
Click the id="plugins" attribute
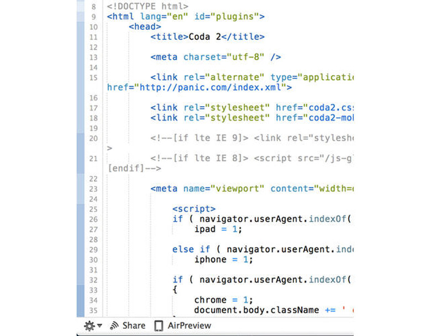click(x=227, y=17)
